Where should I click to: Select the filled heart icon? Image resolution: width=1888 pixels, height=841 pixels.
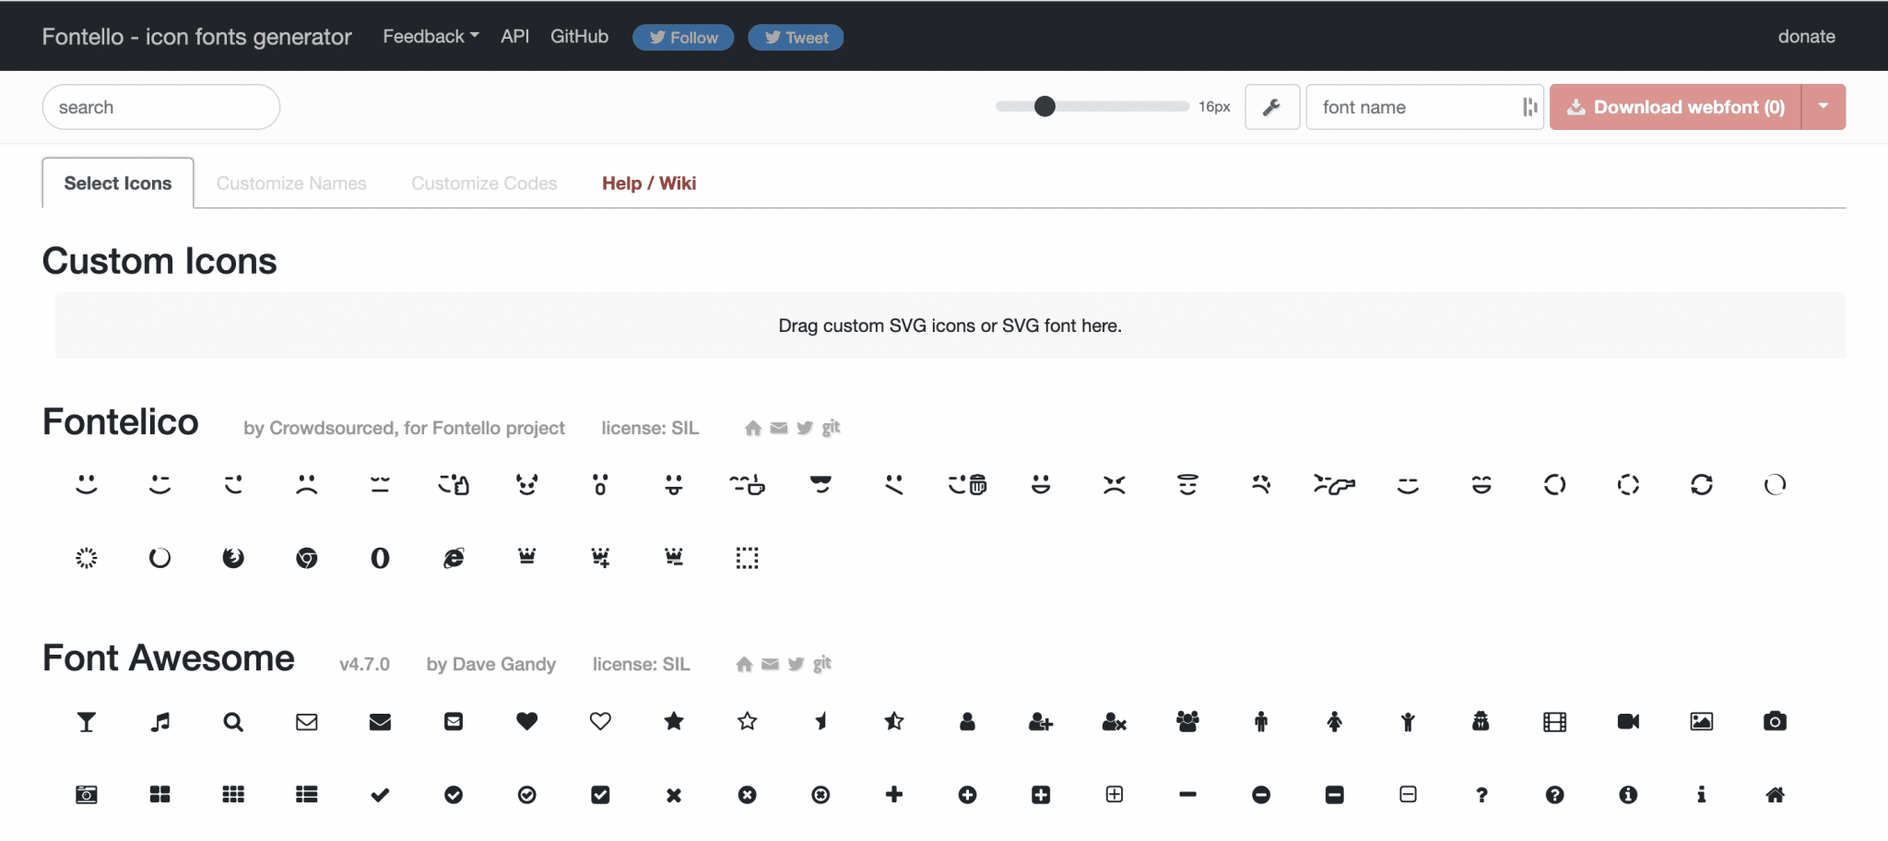526,721
